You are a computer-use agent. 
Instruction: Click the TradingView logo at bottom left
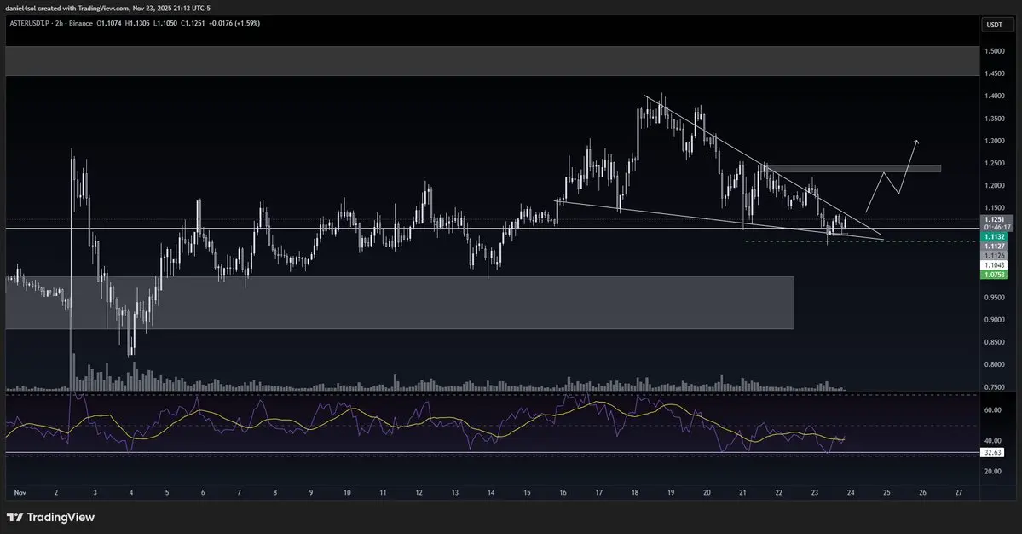pyautogui.click(x=50, y=517)
